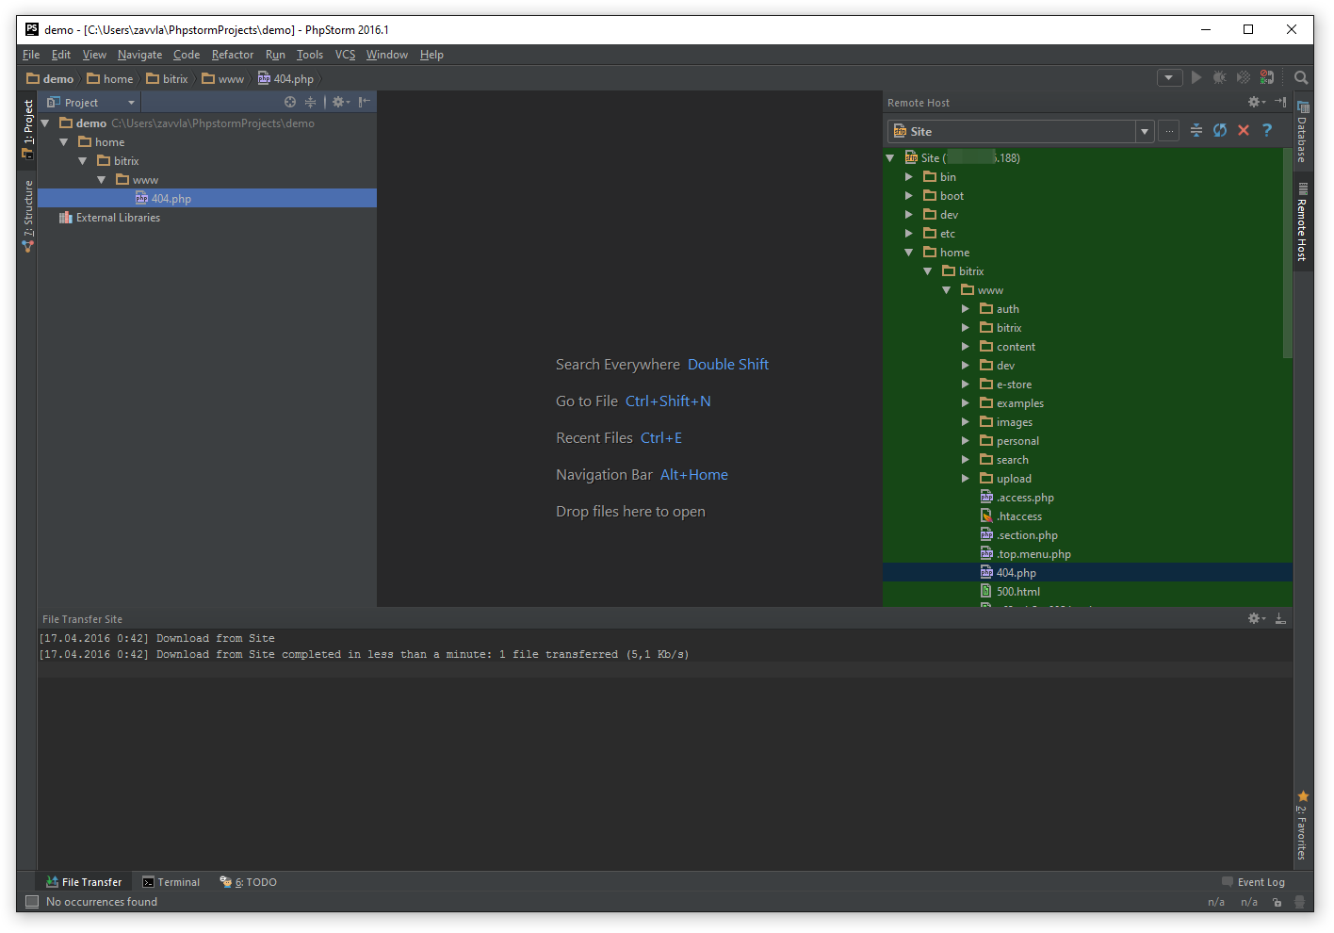
Task: Click the Listen for PHP Debug Connections icon
Action: (x=1267, y=78)
